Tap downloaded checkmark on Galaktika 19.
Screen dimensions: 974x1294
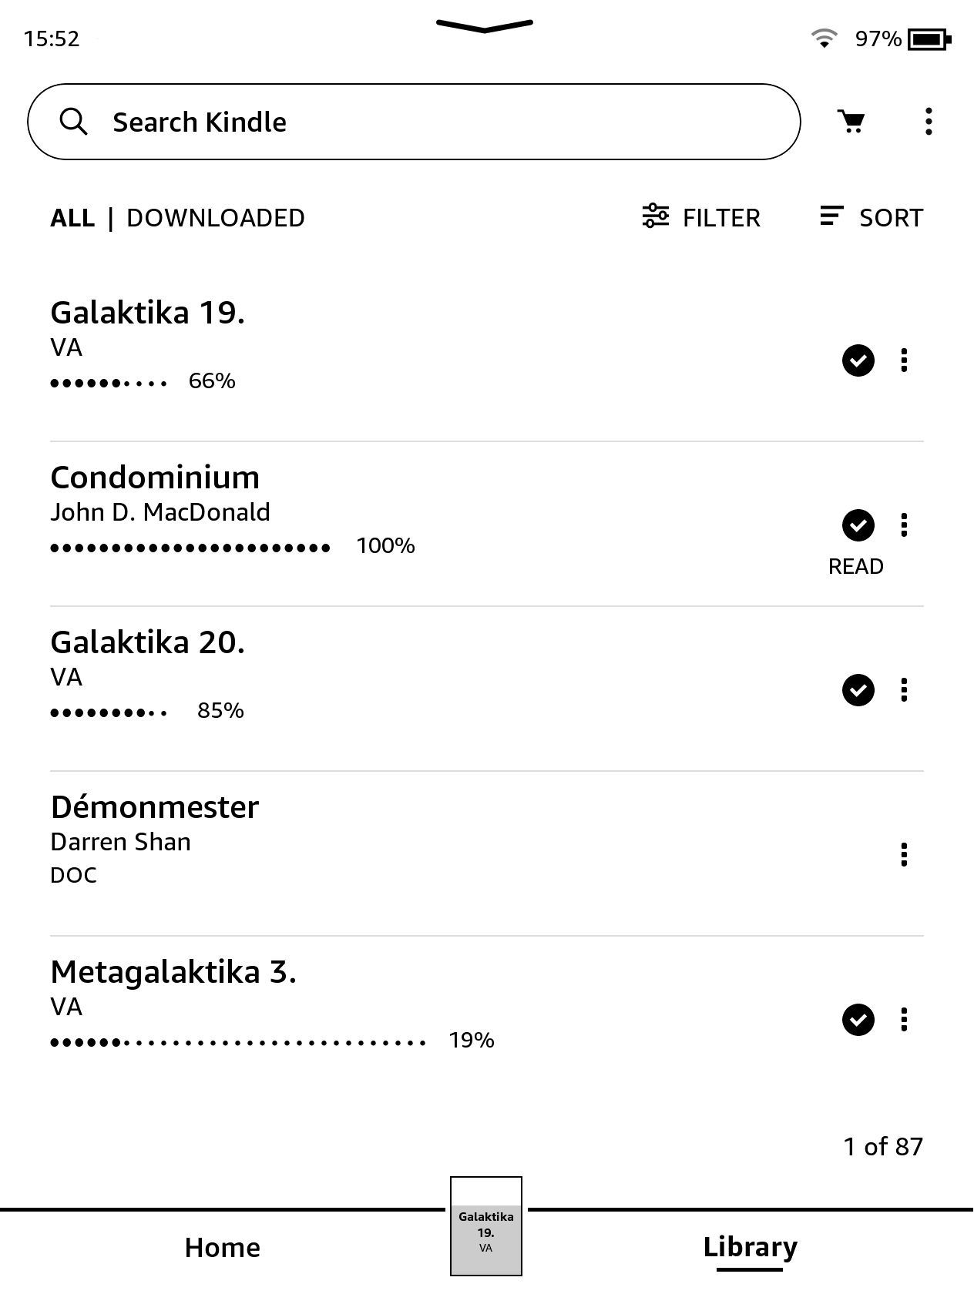click(x=858, y=360)
